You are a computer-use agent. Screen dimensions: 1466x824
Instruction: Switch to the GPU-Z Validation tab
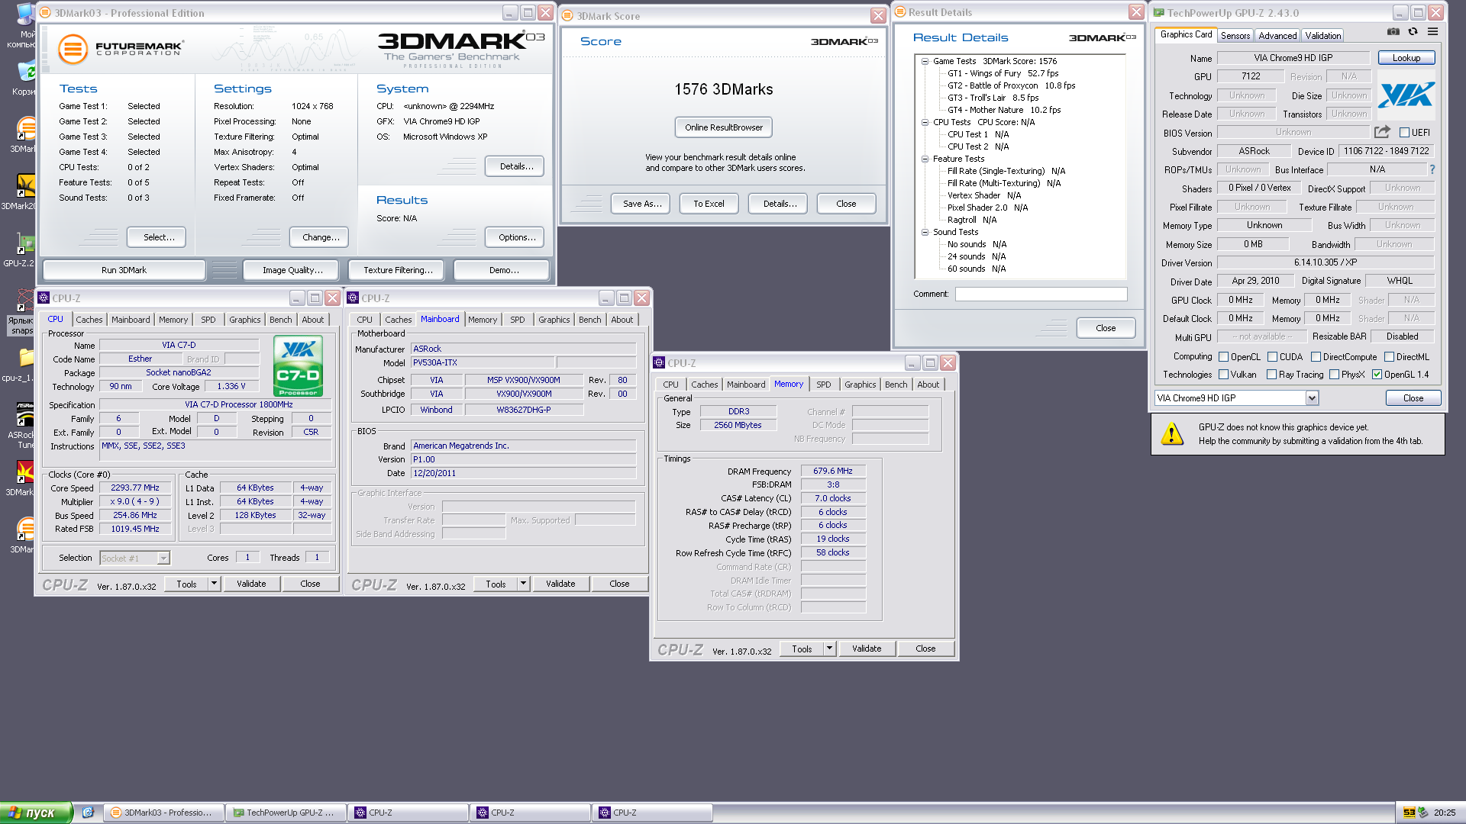(1323, 36)
